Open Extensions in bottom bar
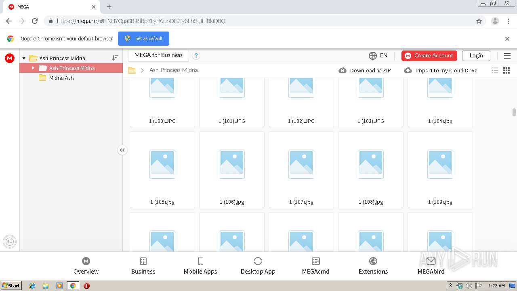This screenshot has width=517, height=291. (373, 266)
